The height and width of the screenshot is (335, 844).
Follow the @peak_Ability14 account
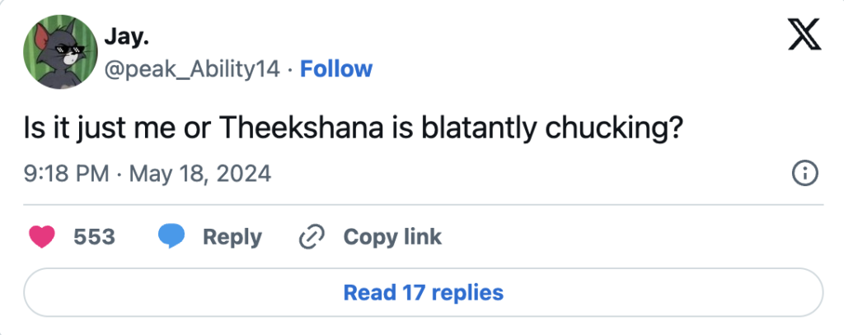coord(336,69)
